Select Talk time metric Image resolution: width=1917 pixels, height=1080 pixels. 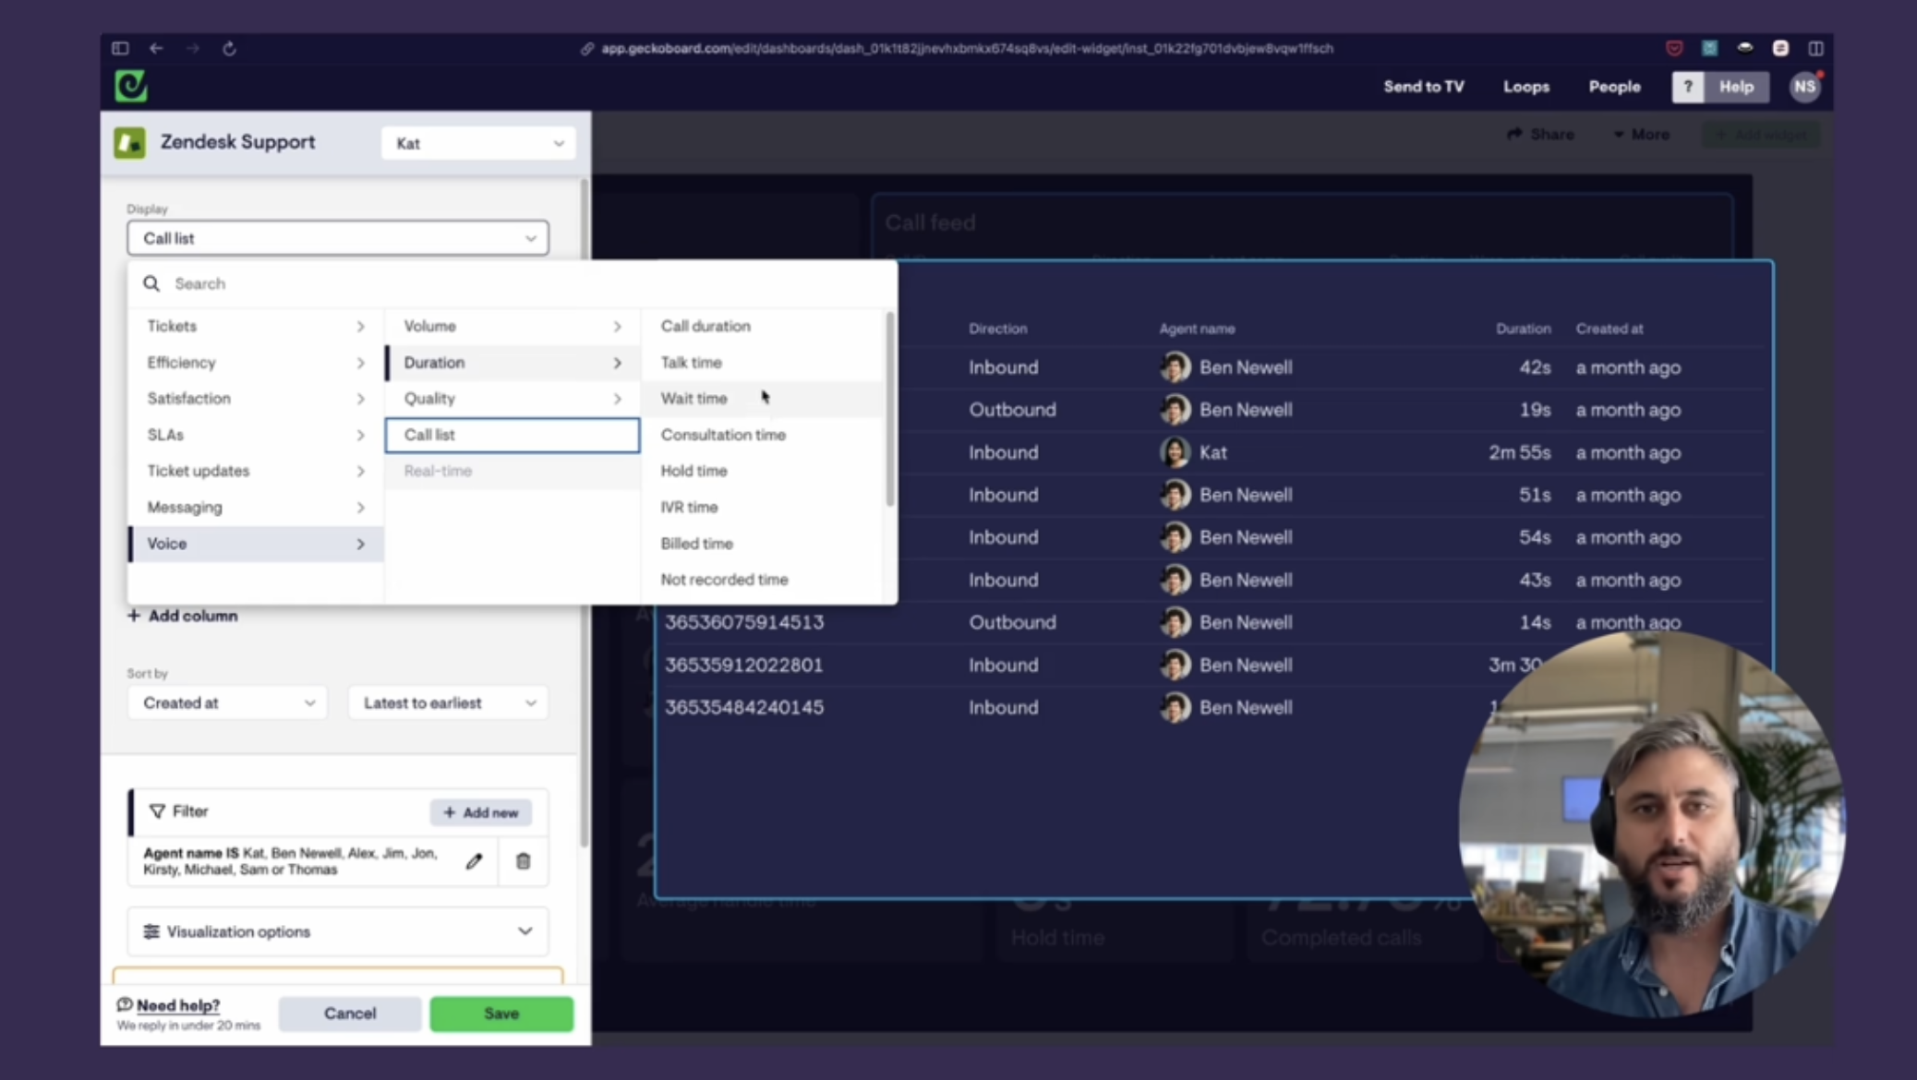[x=763, y=362]
